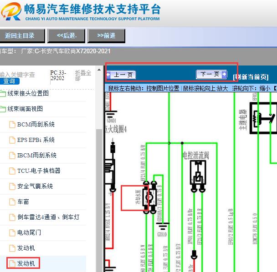Viewport: 277px width, 272px height.
Task: Click the 刷新当前页 link
Action: point(251,77)
